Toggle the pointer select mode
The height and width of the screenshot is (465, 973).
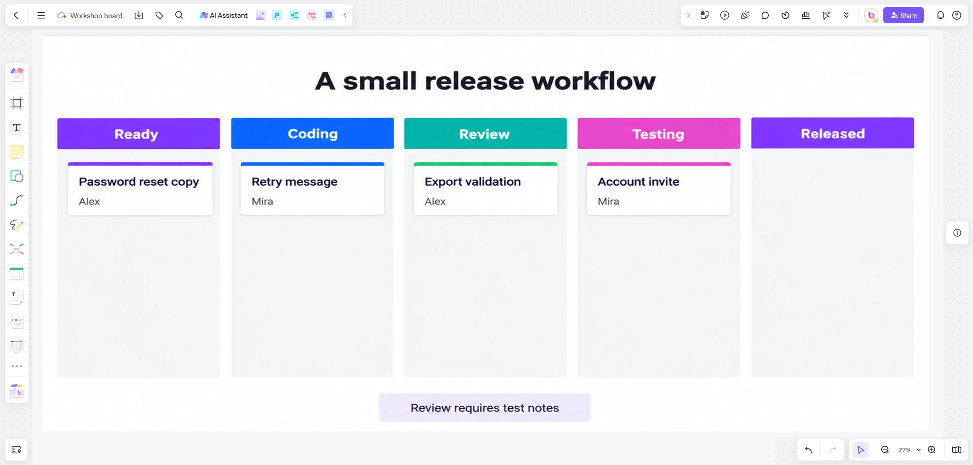click(860, 450)
